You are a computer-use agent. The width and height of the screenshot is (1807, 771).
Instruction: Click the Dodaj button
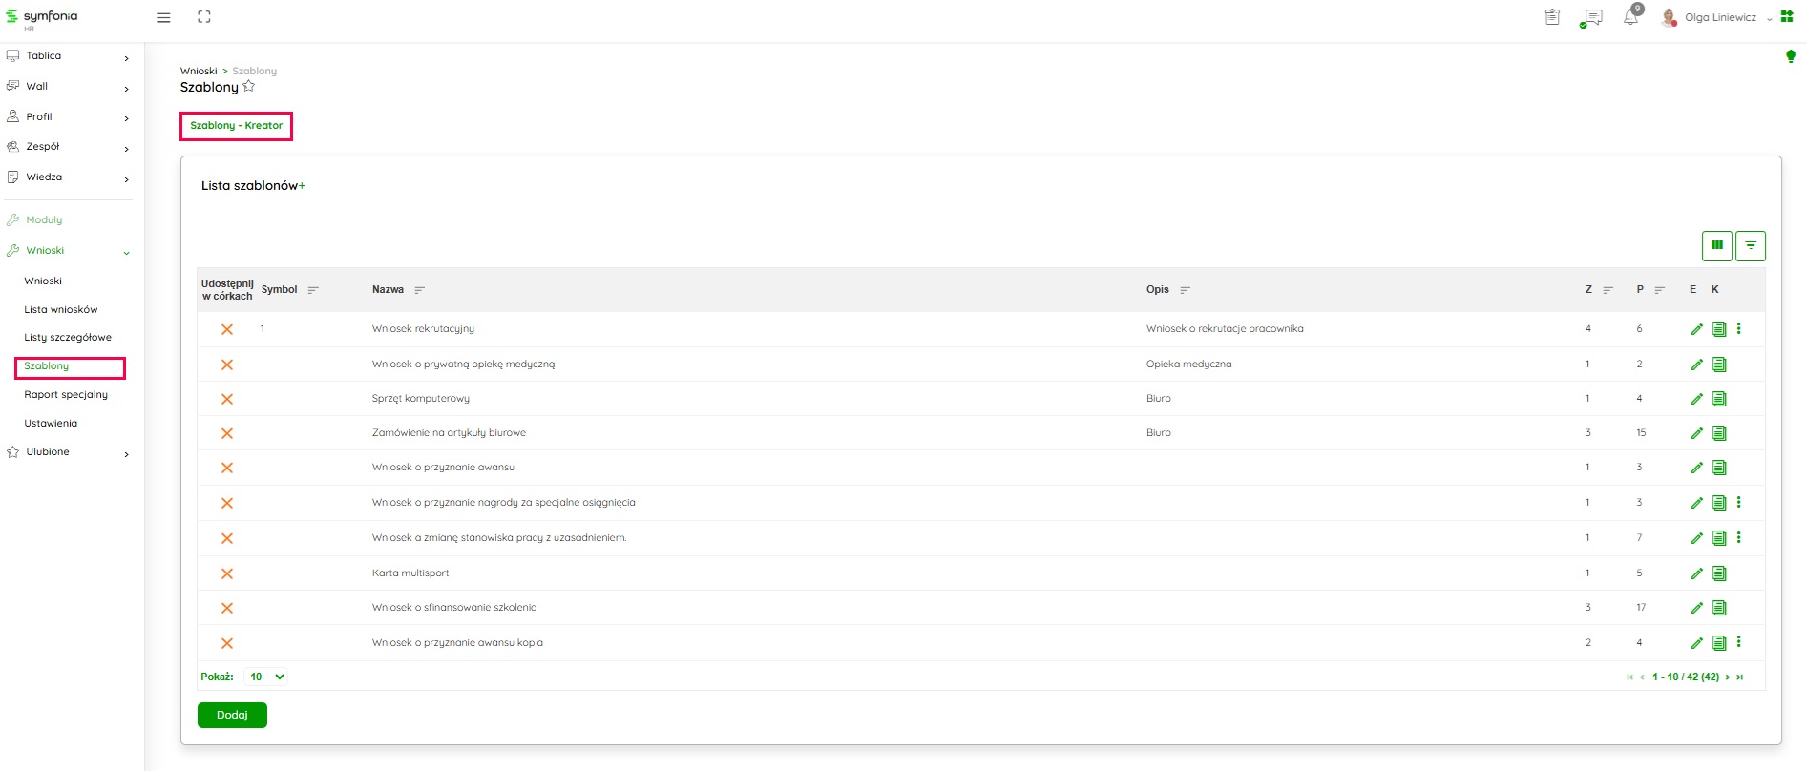click(232, 715)
